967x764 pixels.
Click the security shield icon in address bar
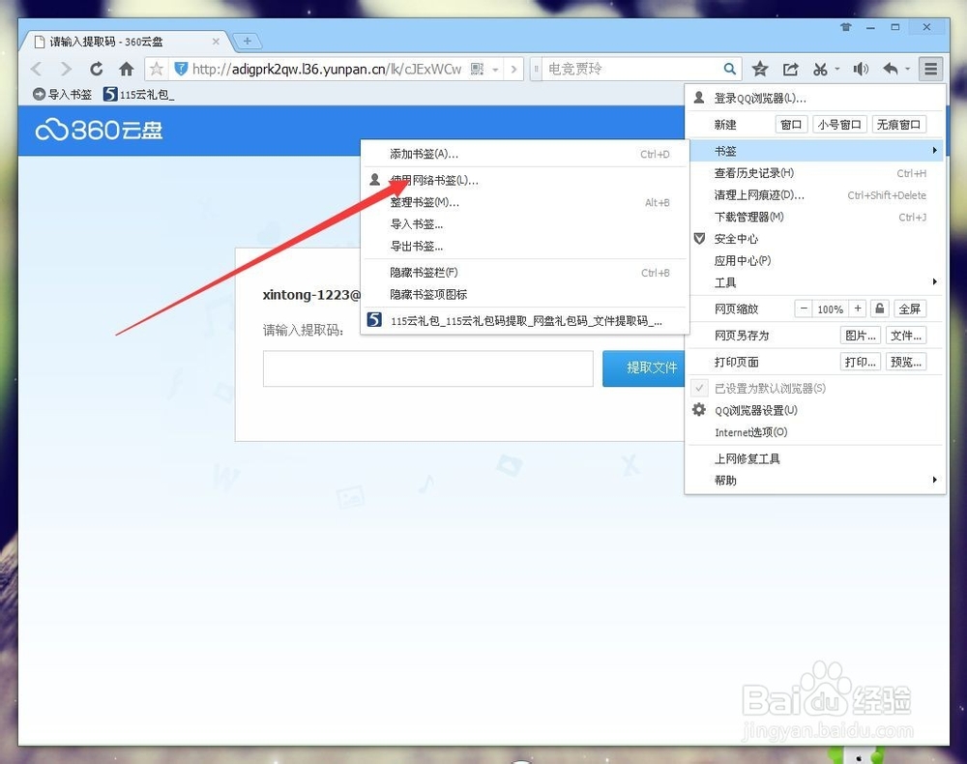pos(180,69)
